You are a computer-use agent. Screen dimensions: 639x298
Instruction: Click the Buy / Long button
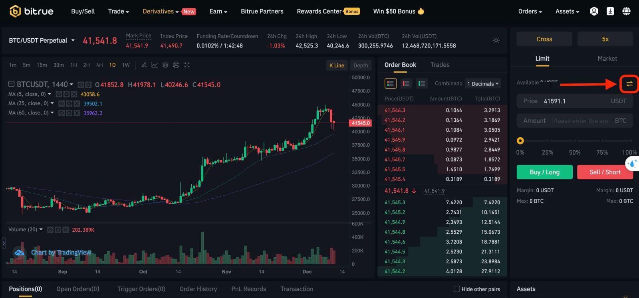pos(545,172)
